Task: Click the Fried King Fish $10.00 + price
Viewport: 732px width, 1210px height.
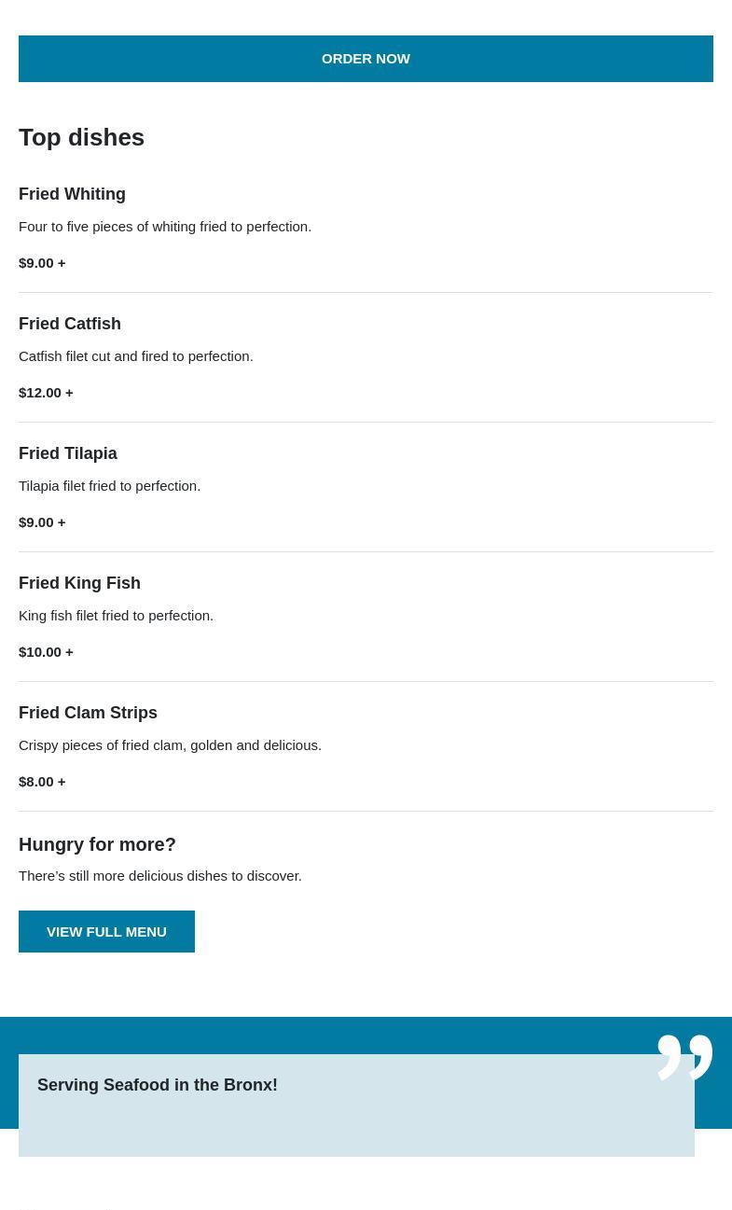Action: 46,651
